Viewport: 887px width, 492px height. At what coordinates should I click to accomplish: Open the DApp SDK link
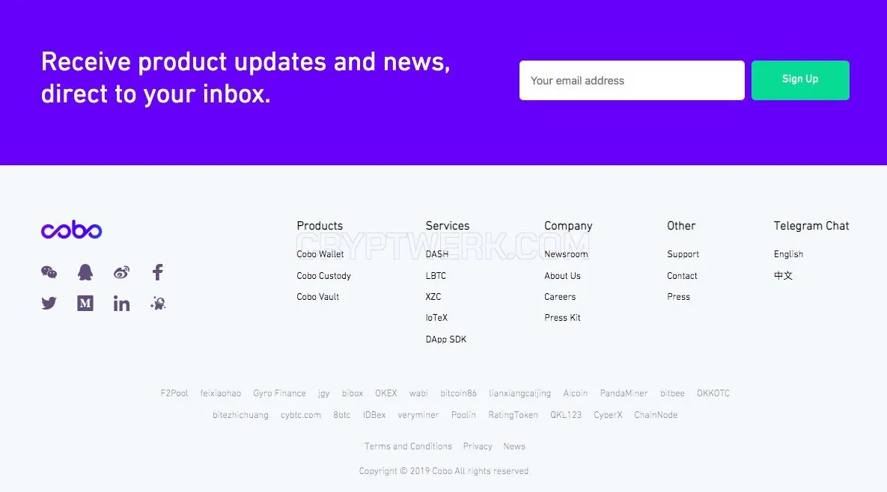[446, 339]
